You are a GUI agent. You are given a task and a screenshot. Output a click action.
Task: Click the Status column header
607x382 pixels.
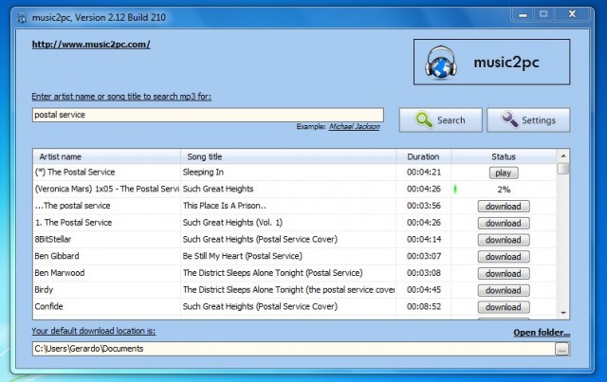click(504, 156)
